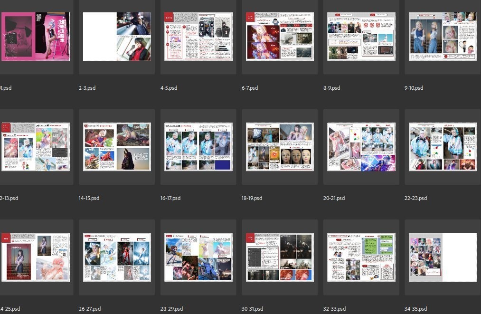Click the file name 34-35.psd

(x=415, y=308)
